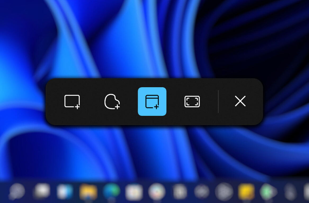Click the cut-off icon at taskbar's right edge
The width and height of the screenshot is (309, 203).
[x=306, y=192]
